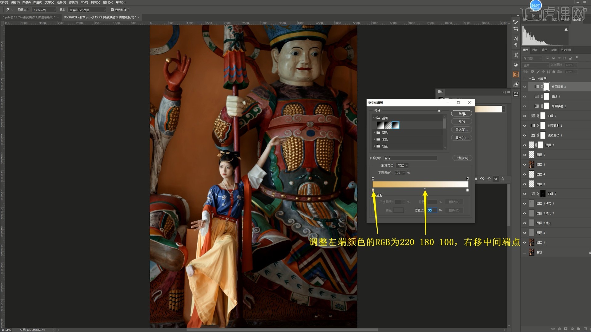Open the 渐变类型 dropdown
The image size is (591, 332).
(x=402, y=165)
